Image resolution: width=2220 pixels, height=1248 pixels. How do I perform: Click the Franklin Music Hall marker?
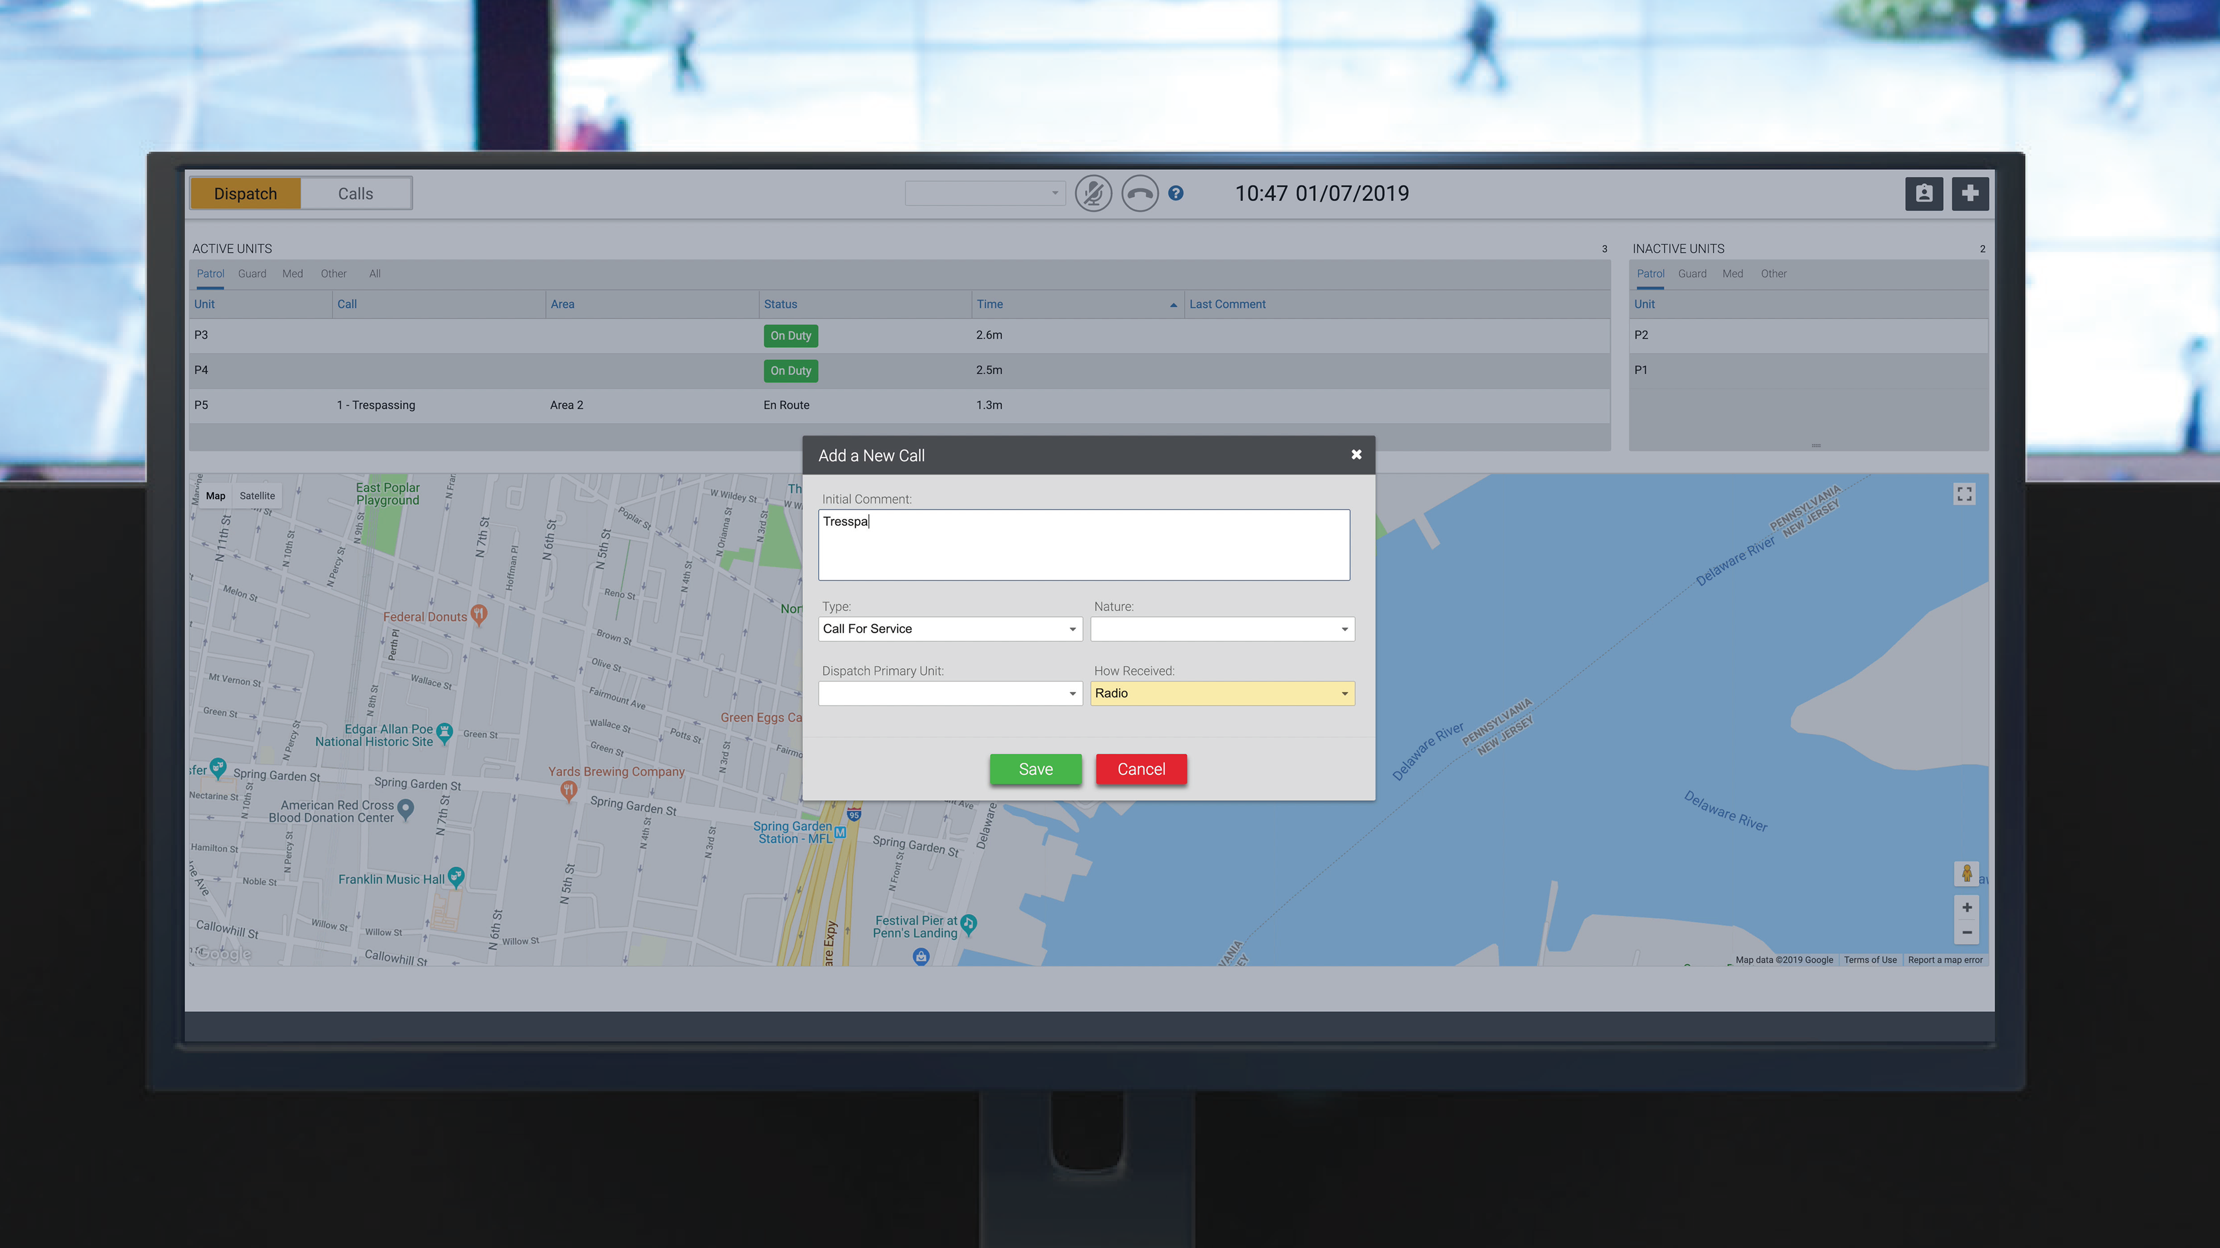(457, 878)
